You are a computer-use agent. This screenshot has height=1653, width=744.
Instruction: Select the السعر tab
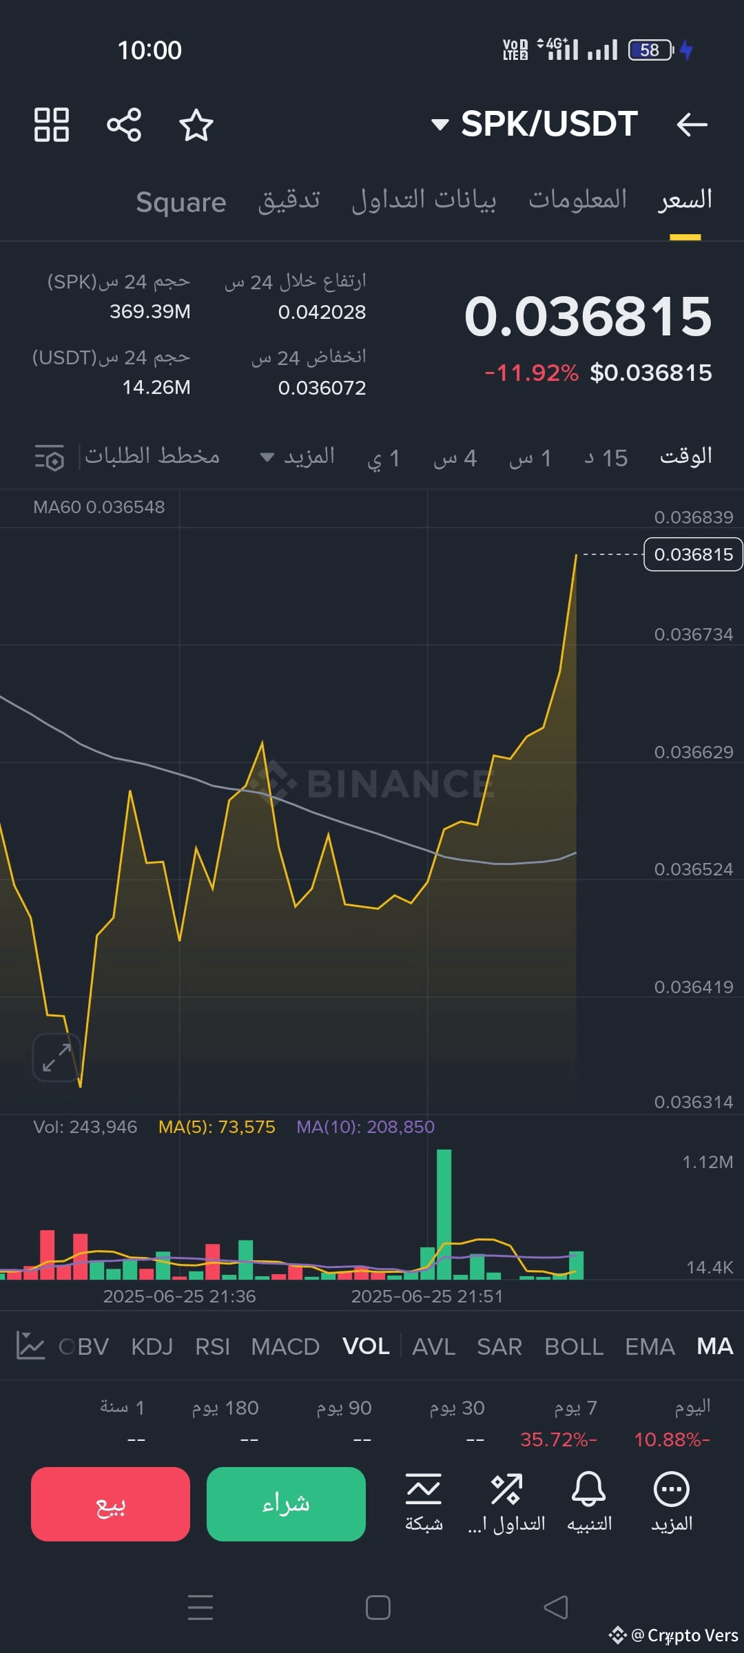pyautogui.click(x=685, y=200)
